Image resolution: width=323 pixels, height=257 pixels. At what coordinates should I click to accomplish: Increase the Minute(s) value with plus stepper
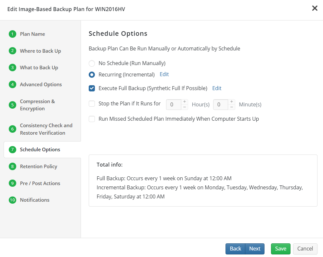(232, 102)
